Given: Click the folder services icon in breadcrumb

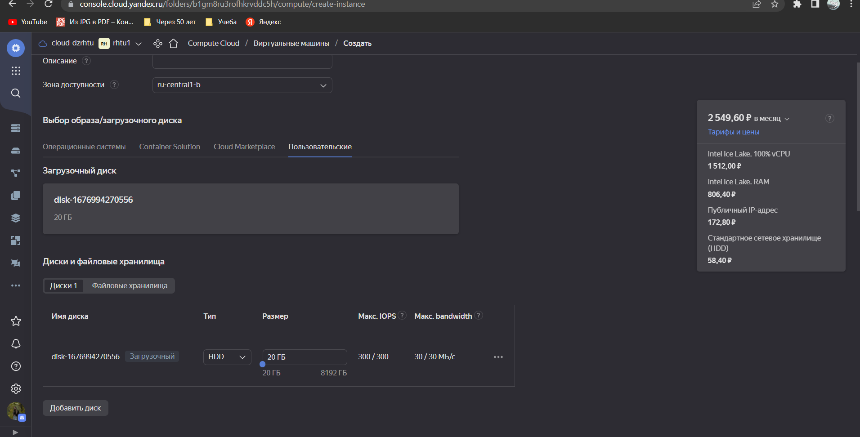Looking at the screenshot, I should click(158, 44).
